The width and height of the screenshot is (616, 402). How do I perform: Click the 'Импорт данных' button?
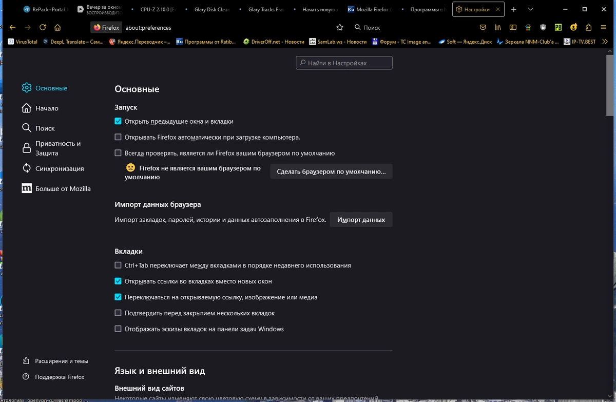click(x=361, y=220)
